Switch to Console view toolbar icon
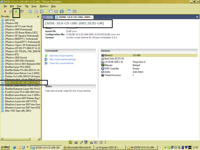Image resolution: width=200 pixels, height=150 pixels. [x=74, y=11]
